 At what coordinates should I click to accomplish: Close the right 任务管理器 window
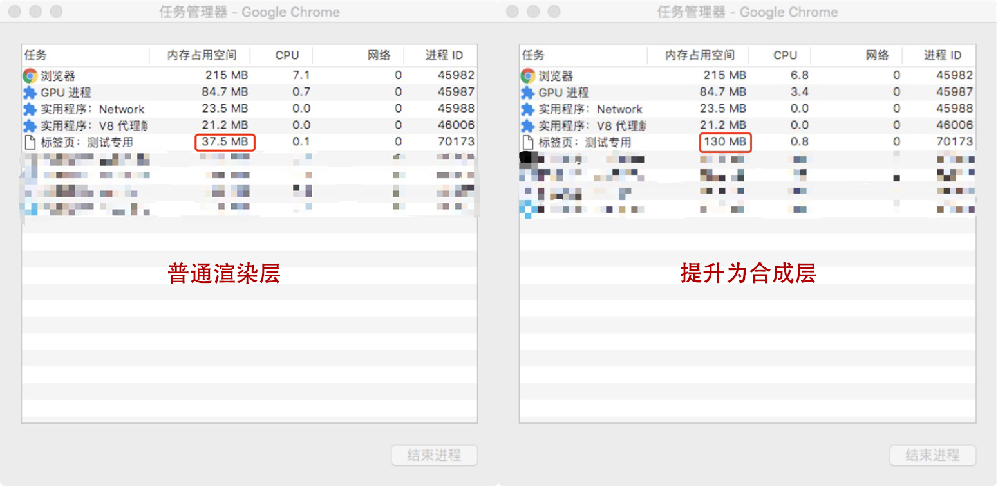point(513,12)
